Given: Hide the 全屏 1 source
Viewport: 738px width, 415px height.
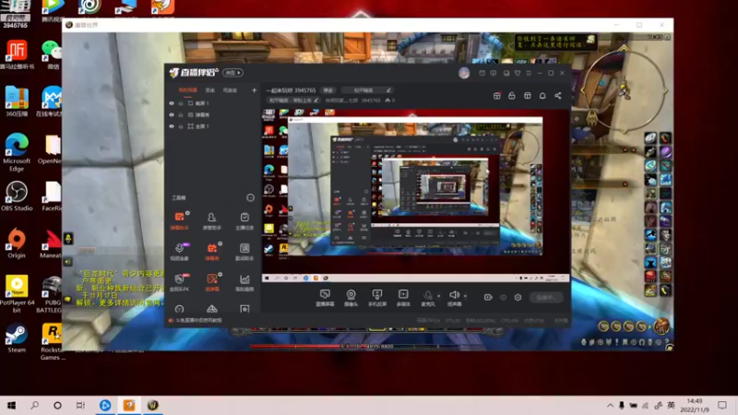Looking at the screenshot, I should (172, 126).
